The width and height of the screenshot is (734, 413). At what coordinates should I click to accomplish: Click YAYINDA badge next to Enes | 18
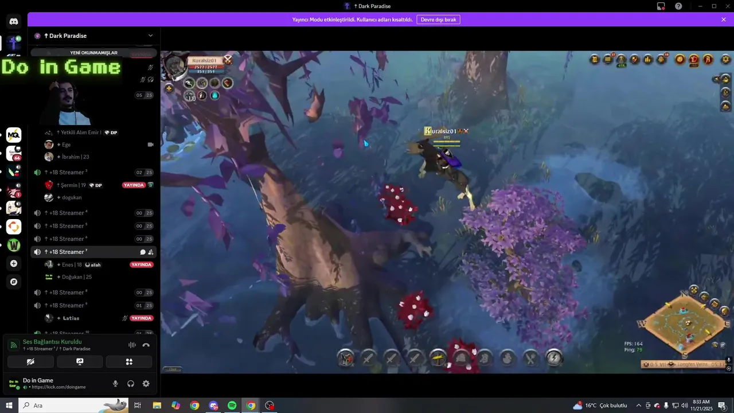coord(141,265)
